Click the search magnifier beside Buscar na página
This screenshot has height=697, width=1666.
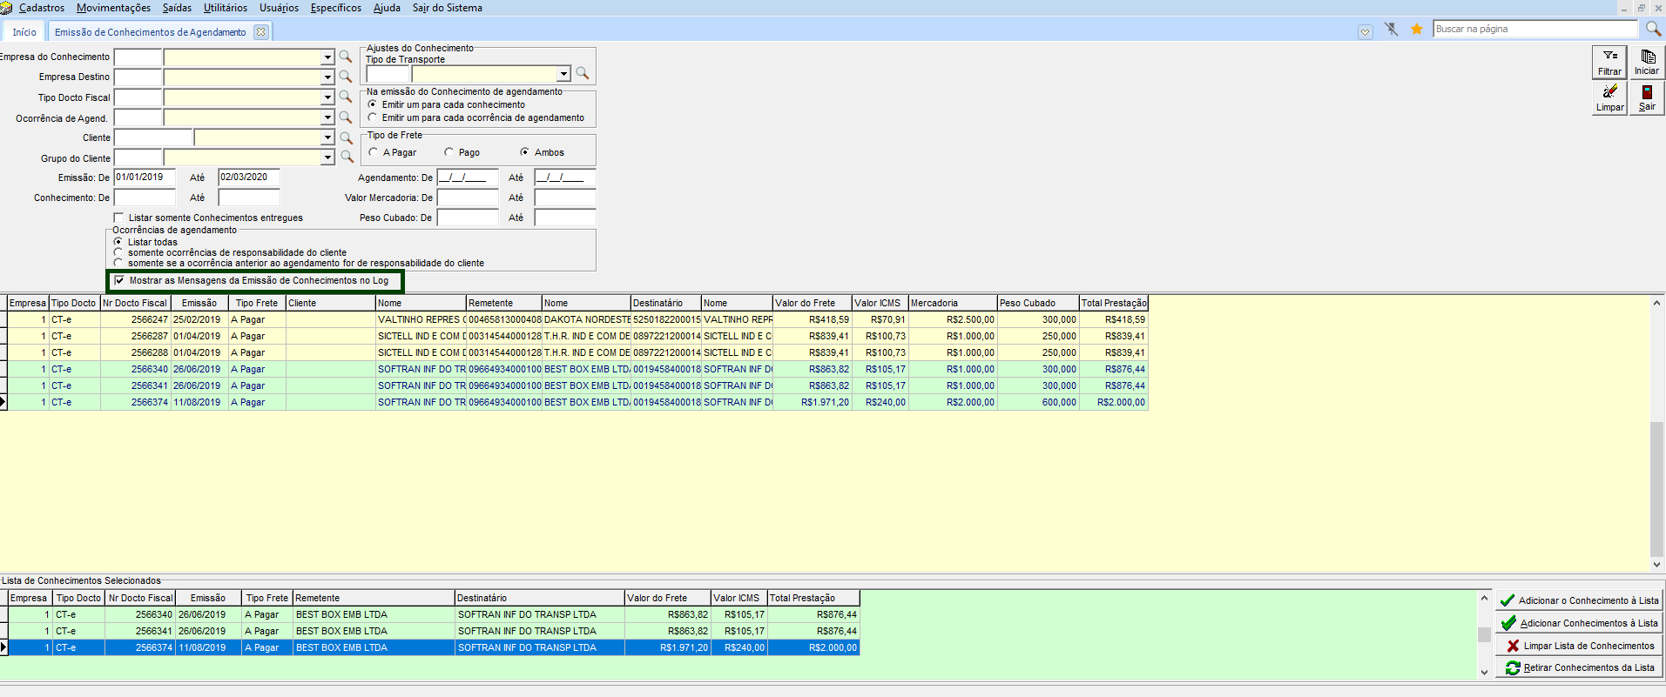tap(1652, 29)
